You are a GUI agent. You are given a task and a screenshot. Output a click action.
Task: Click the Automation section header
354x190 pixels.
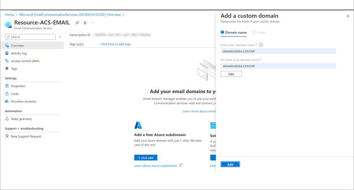[x=13, y=111]
